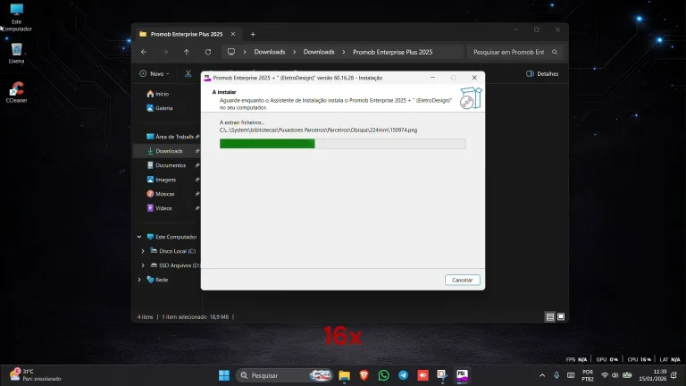Toggle the Detalhes pane in Explorer
Viewport: 686px width, 386px height.
tap(542, 73)
